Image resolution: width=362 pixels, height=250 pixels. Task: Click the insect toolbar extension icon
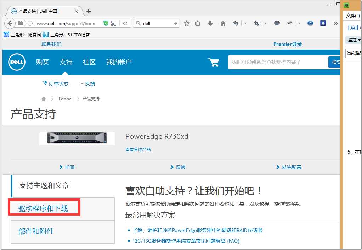point(289,23)
